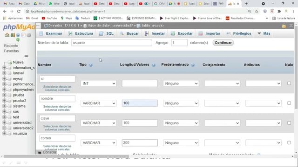Screen dimensions: 298x167
Task: Collapse the universidad2 database tree node
Action: coord(4,128)
